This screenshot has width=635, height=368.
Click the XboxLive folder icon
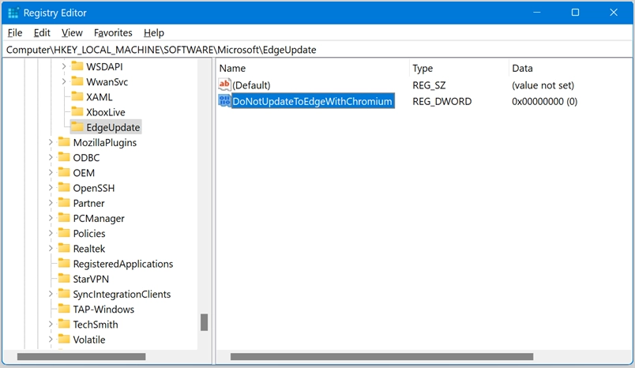point(77,111)
